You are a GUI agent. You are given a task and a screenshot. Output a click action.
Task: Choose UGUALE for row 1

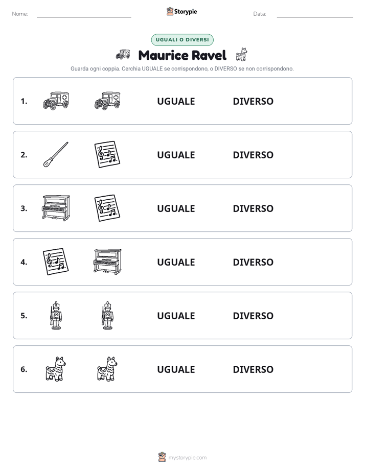[176, 102]
